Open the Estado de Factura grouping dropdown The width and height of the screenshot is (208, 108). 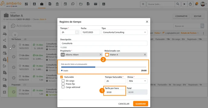point(190,33)
